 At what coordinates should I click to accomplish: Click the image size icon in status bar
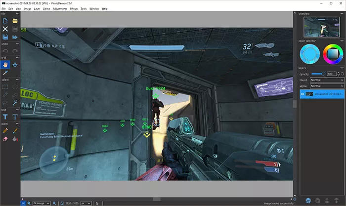click(62, 203)
